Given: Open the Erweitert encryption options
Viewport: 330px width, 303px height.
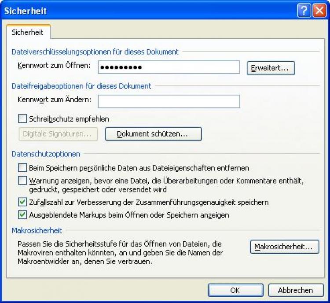Looking at the screenshot, I should pos(270,68).
